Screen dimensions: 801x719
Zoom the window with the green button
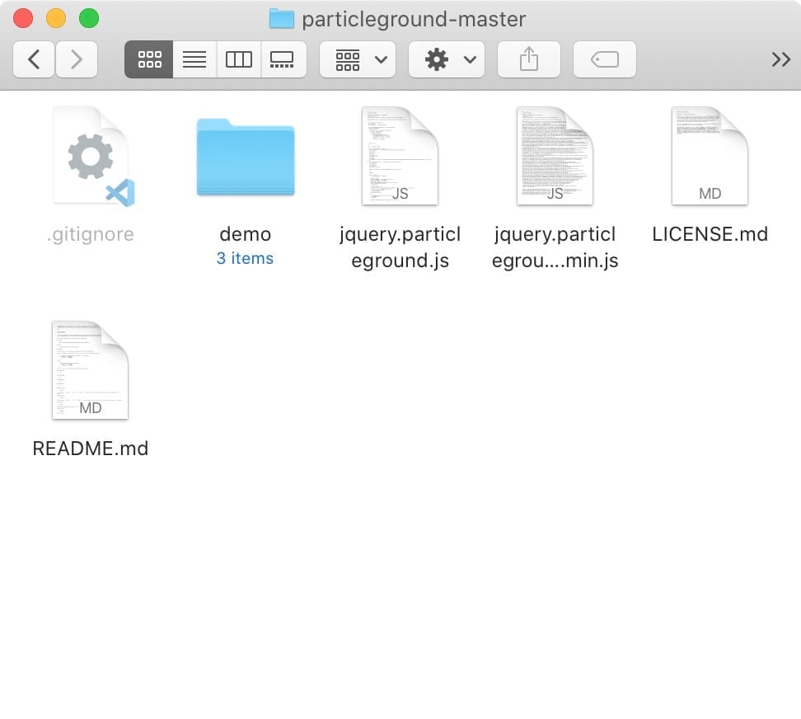tap(89, 18)
